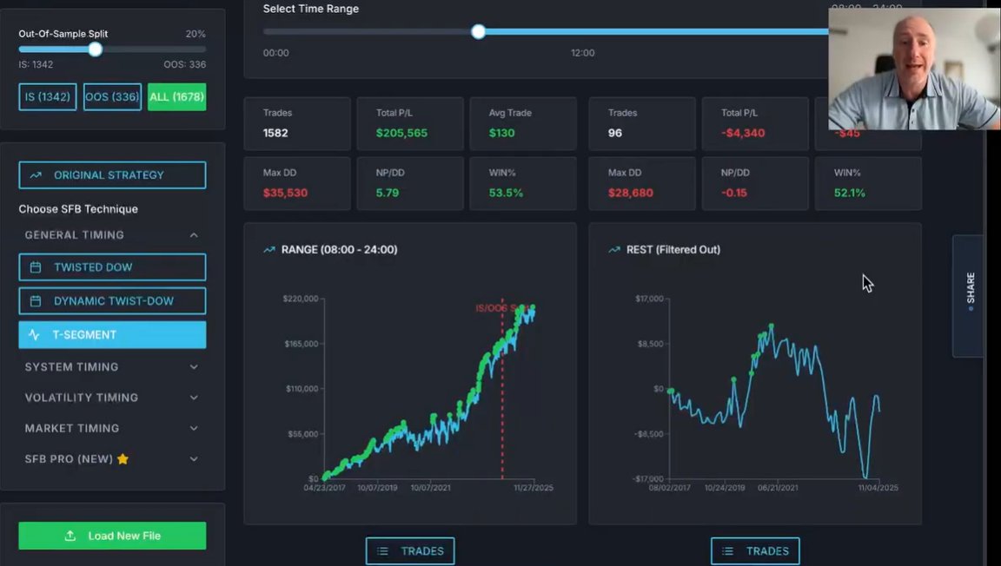
Task: Click list icon in REST chart TRADES button
Action: click(x=727, y=550)
